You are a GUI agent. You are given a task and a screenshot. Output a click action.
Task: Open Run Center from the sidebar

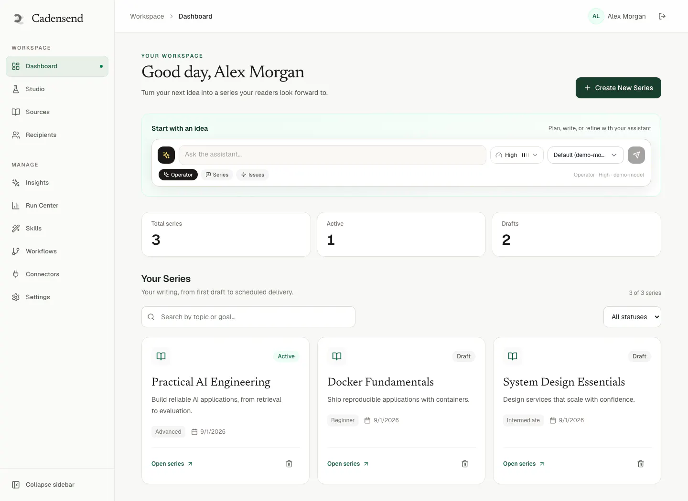pyautogui.click(x=57, y=206)
